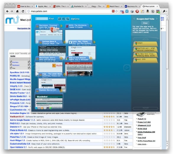Click the page's vertical scrollbar
Screen dimensions: 173x154
tap(167, 44)
